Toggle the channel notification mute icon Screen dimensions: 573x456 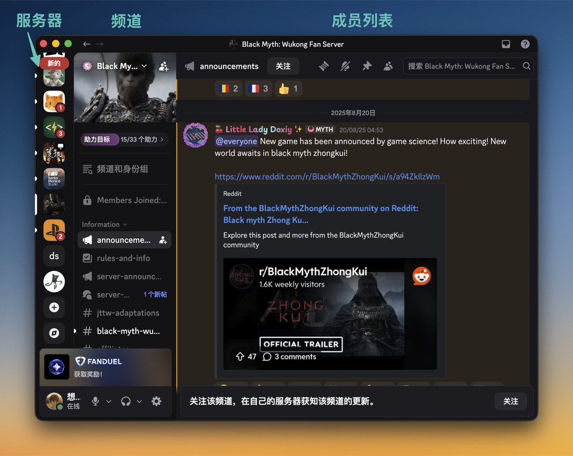pyautogui.click(x=346, y=66)
